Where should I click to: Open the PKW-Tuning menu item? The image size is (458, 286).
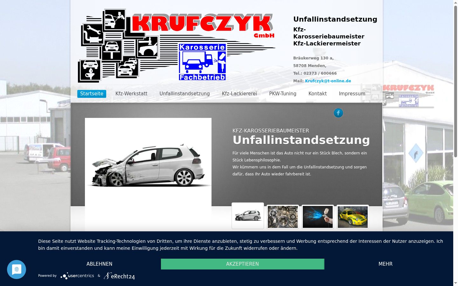click(x=283, y=94)
